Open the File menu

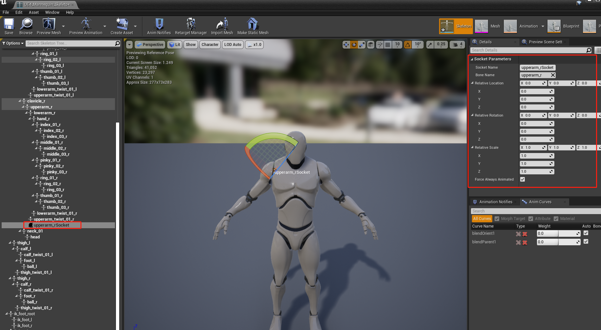[6, 12]
